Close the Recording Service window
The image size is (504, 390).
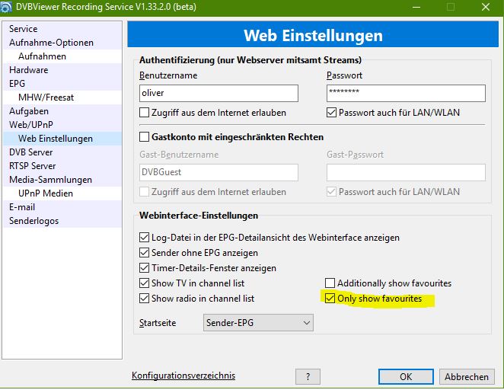pos(486,7)
